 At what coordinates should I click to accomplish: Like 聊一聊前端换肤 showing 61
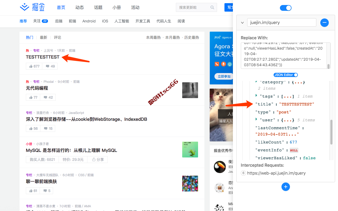33,191
